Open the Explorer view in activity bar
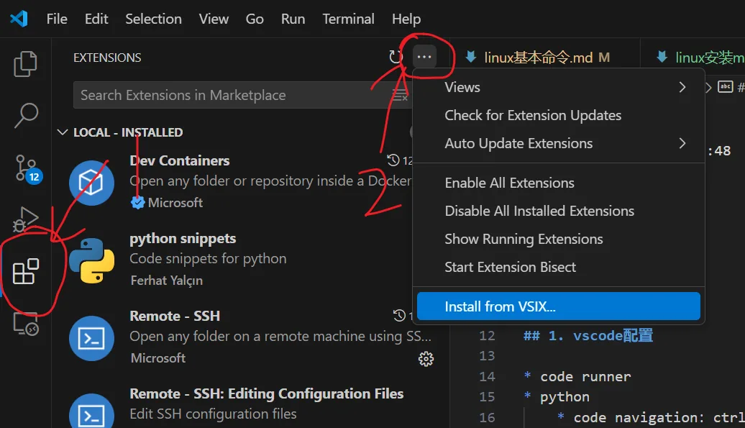745x428 pixels. (26, 64)
